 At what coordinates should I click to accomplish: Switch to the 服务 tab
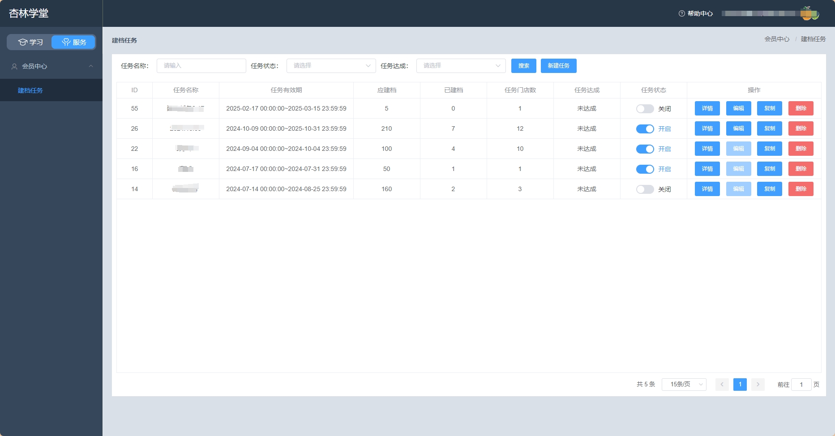click(73, 42)
